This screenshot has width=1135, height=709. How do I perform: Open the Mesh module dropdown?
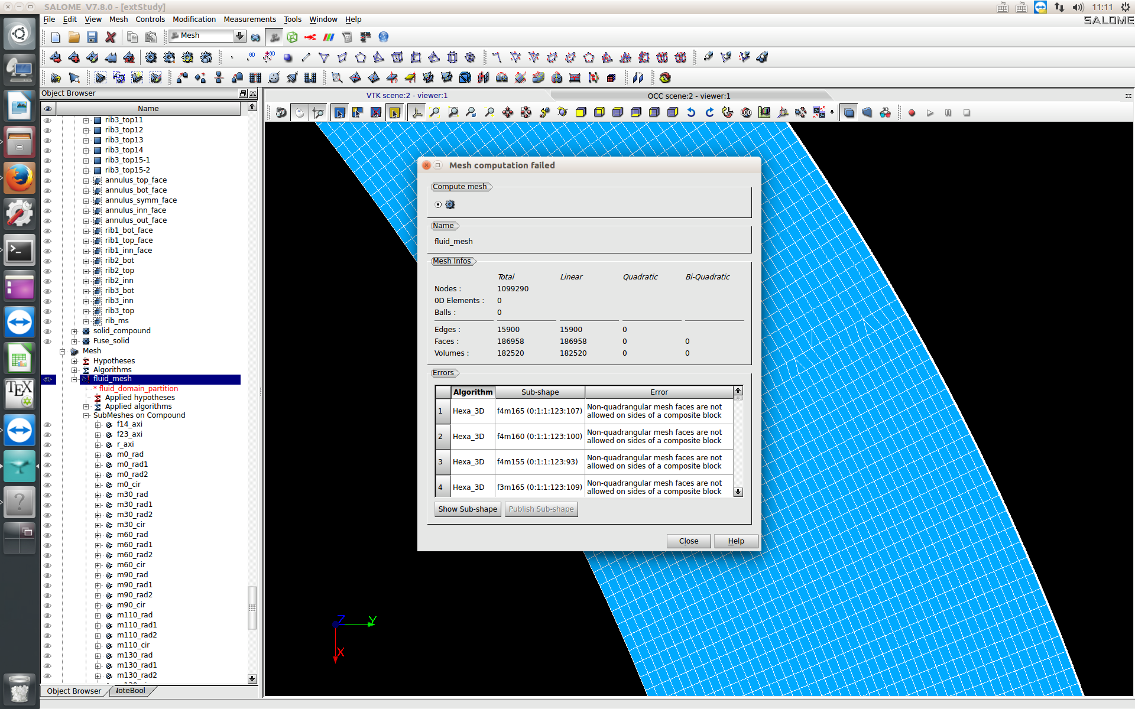(239, 36)
